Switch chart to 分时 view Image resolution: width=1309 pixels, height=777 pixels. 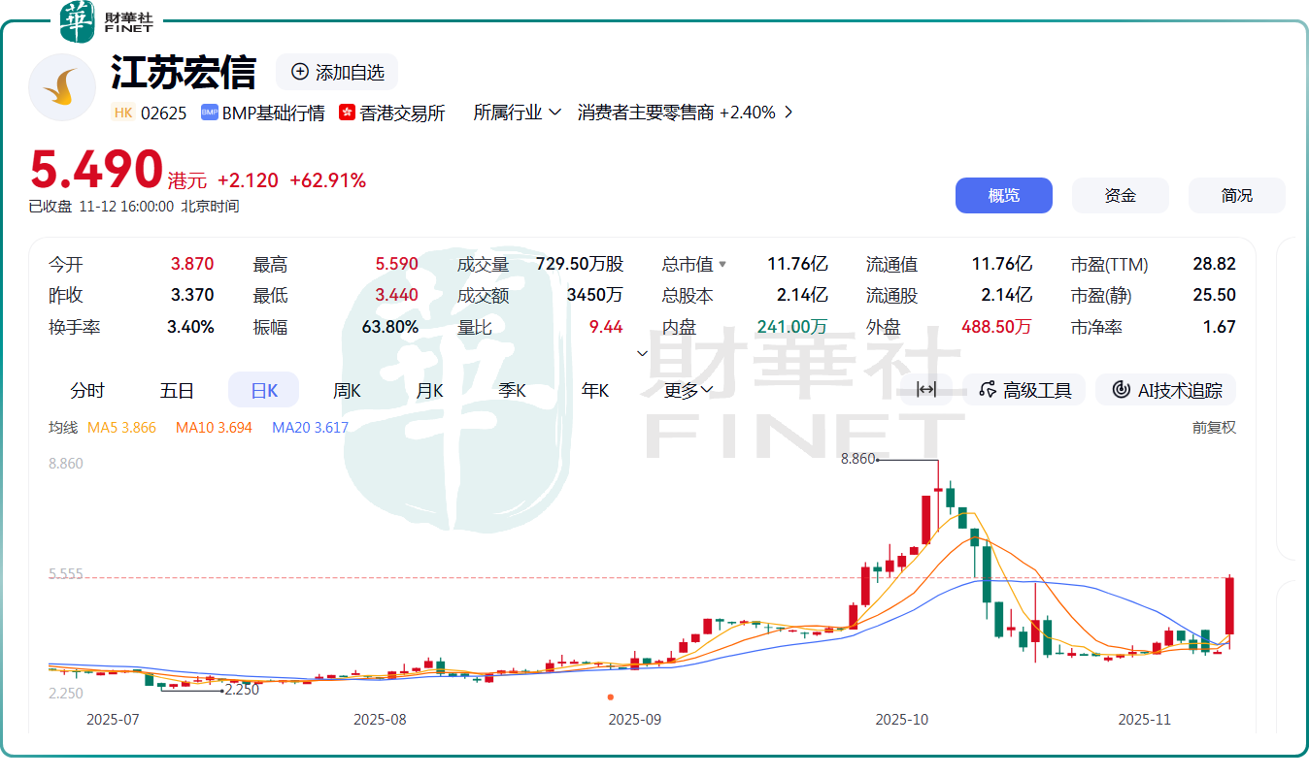87,390
